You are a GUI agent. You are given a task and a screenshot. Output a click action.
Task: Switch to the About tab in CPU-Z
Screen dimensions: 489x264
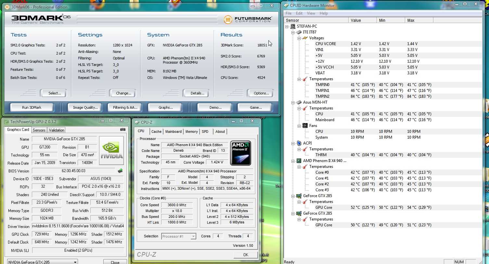pos(220,132)
